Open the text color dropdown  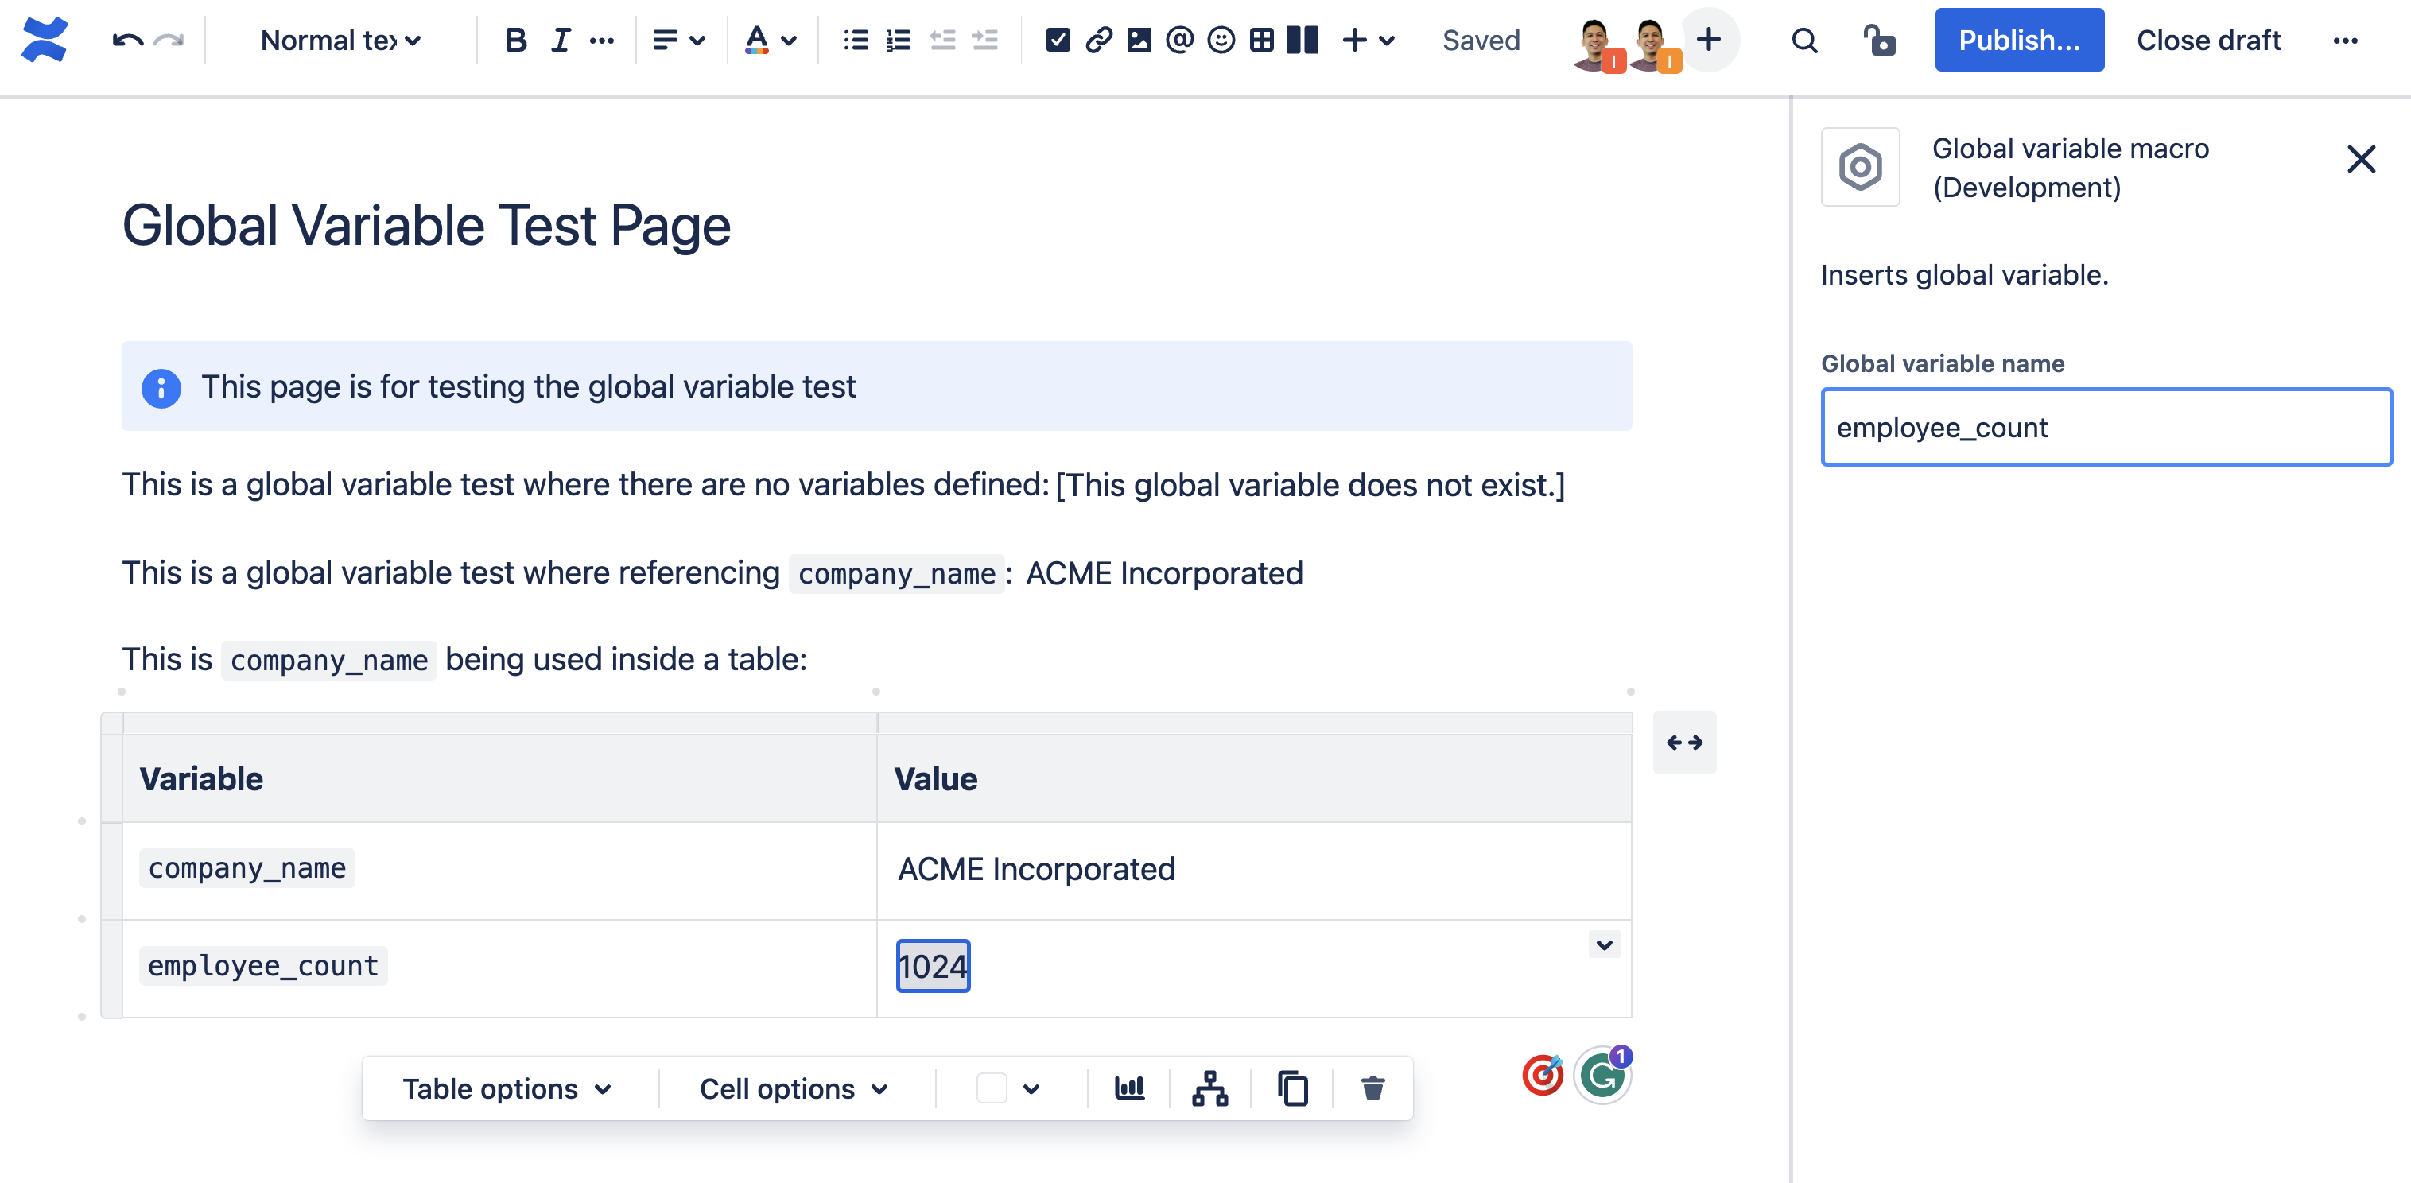pyautogui.click(x=771, y=41)
